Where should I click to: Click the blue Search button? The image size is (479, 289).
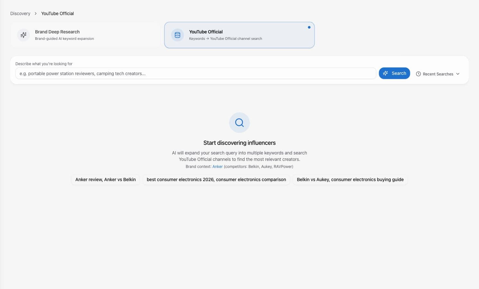click(x=394, y=73)
